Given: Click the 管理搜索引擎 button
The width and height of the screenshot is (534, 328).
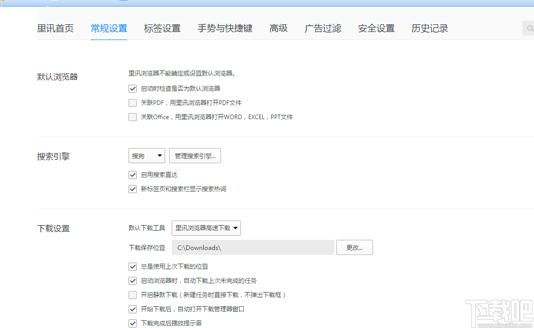Looking at the screenshot, I should click(195, 156).
